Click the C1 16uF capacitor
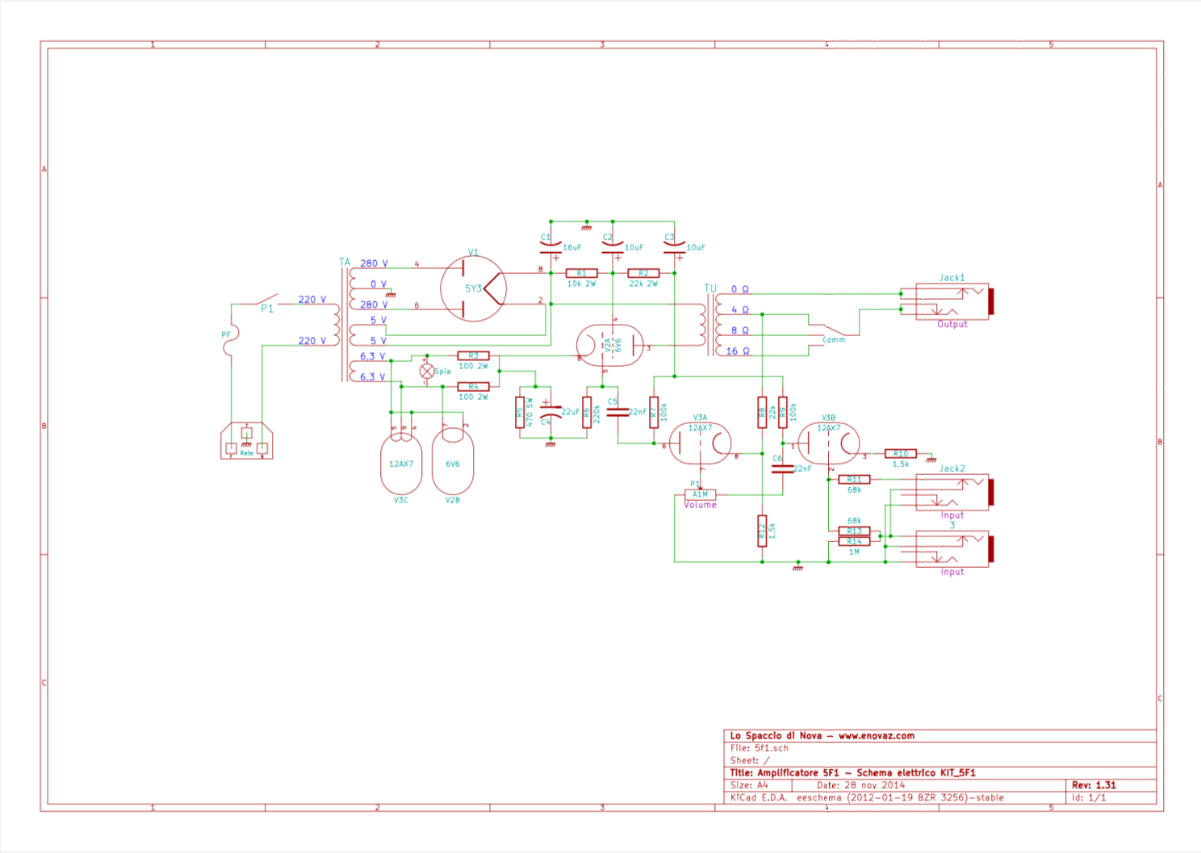The height and width of the screenshot is (853, 1201). pos(550,247)
